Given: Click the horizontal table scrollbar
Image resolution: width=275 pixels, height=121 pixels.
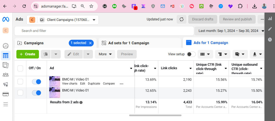Looking at the screenshot, I should pos(155,115).
